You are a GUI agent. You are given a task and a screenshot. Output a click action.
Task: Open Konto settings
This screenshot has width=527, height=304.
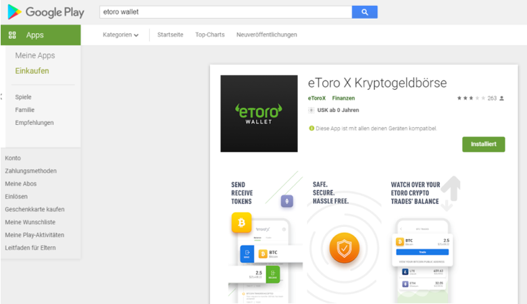point(13,158)
